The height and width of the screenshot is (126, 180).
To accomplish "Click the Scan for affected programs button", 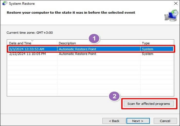I will [149, 104].
